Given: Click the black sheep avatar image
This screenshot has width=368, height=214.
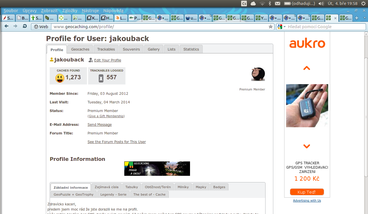Looking at the screenshot, I should click(x=258, y=74).
